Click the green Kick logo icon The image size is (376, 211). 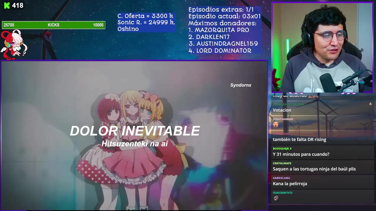click(6, 5)
